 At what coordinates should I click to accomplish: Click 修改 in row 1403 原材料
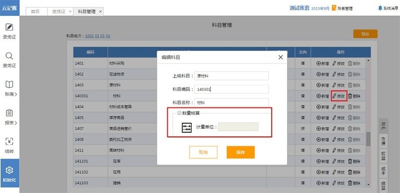(338, 85)
